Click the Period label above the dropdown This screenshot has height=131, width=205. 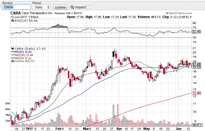point(37,3)
